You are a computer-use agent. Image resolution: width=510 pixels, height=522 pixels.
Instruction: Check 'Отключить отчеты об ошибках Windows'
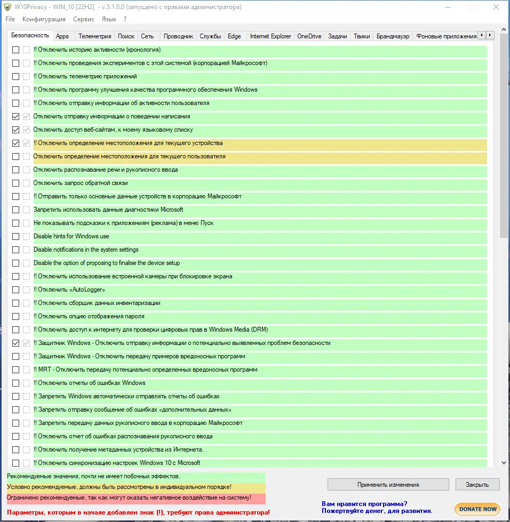click(15, 383)
